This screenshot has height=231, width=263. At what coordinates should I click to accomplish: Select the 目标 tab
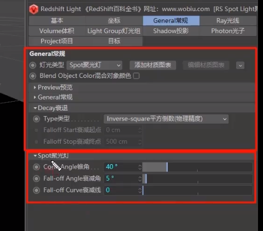coord(114,41)
